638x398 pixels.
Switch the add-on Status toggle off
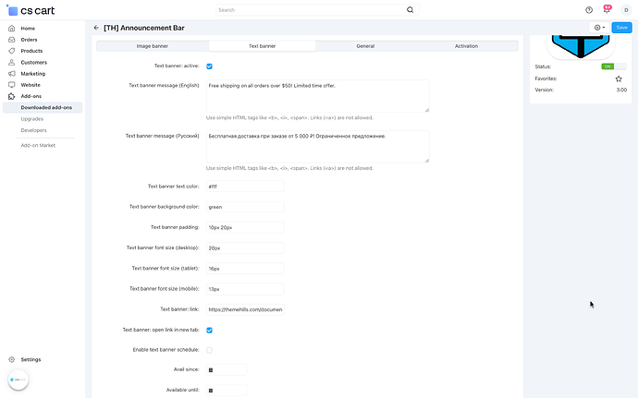click(x=607, y=66)
